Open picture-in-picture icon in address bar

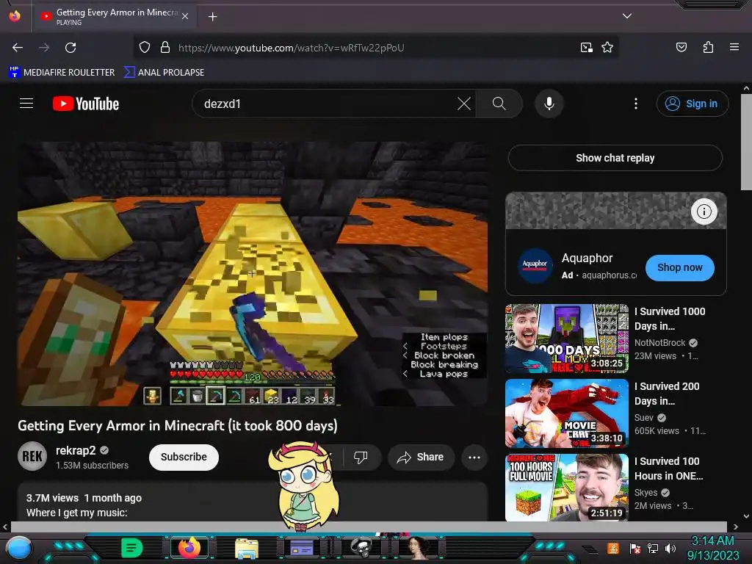pos(587,48)
